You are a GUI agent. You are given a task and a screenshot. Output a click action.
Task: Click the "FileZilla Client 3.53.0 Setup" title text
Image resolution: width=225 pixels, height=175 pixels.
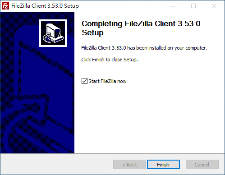(45, 6)
